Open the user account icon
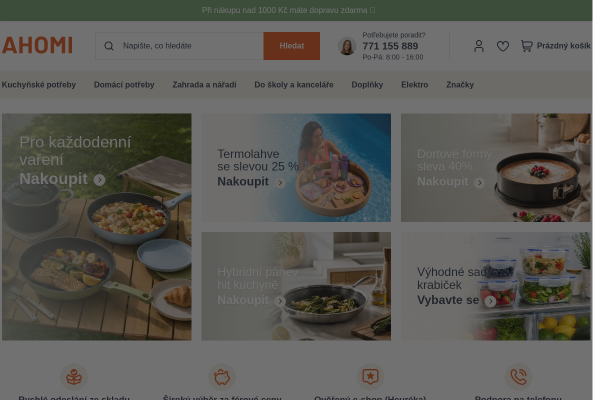Viewport: 600px width, 400px height. tap(479, 46)
